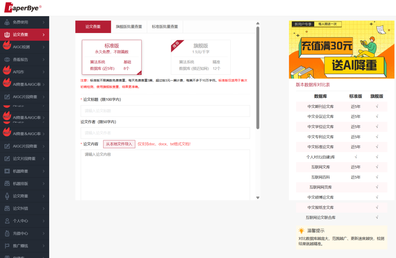Expand the 论文降重 sidebar chevron
Viewport: 396px width, 258px height.
click(44, 196)
